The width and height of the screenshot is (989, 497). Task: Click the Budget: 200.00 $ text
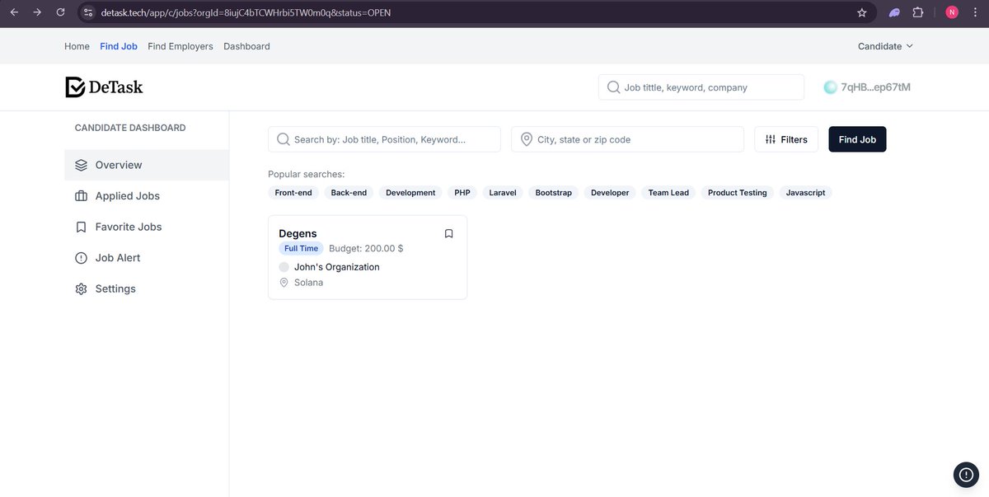coord(366,248)
